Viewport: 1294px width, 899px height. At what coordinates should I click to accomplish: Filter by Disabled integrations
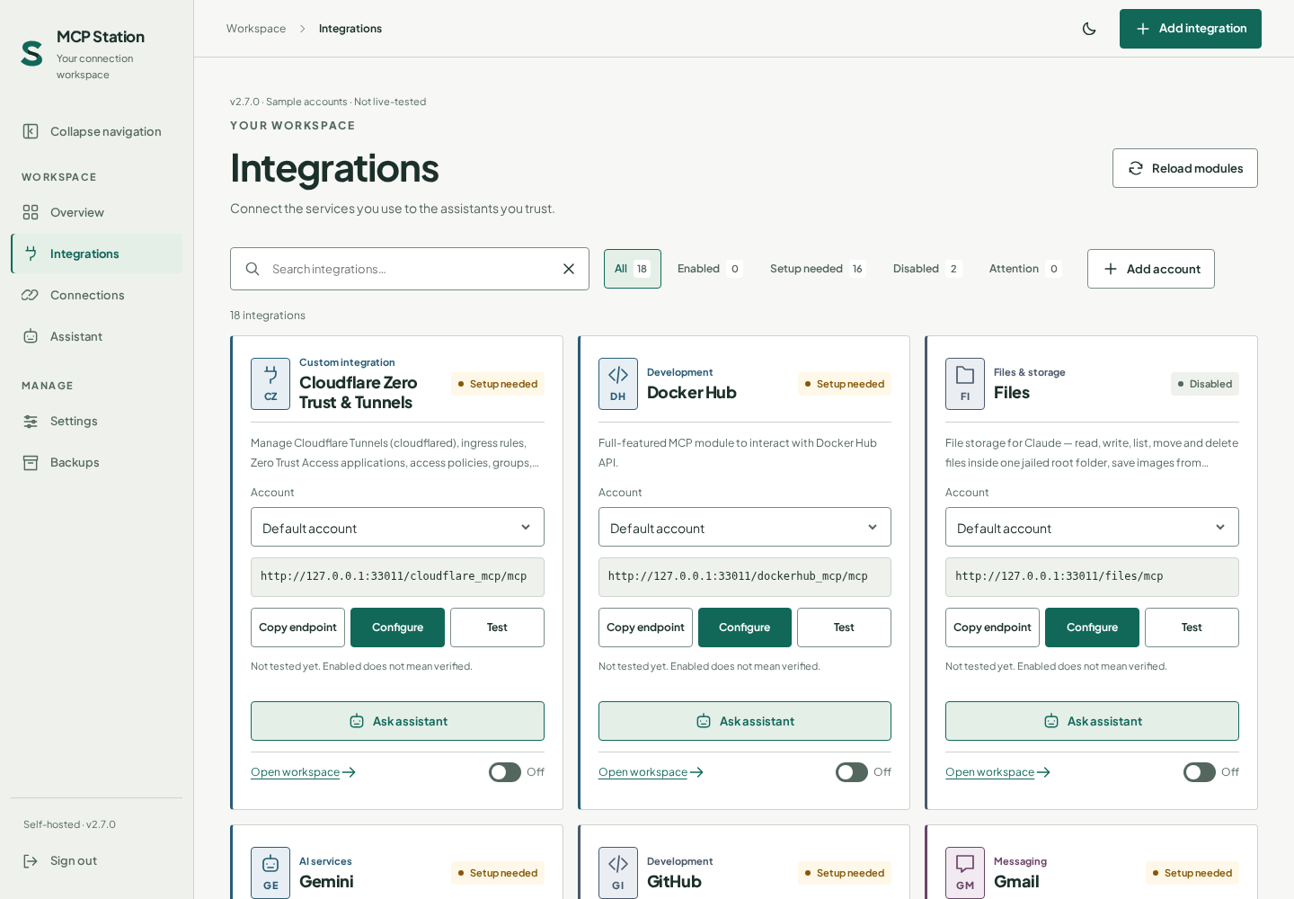pyautogui.click(x=927, y=269)
